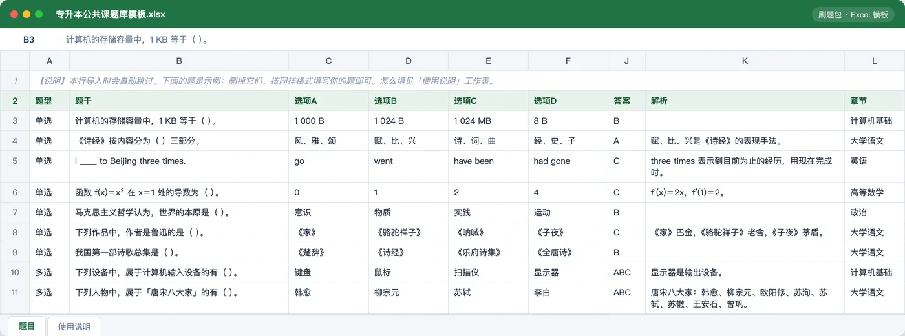Screen dimensions: 905x336
Task: Select the 韩愈 option cell
Action: [x=328, y=298]
